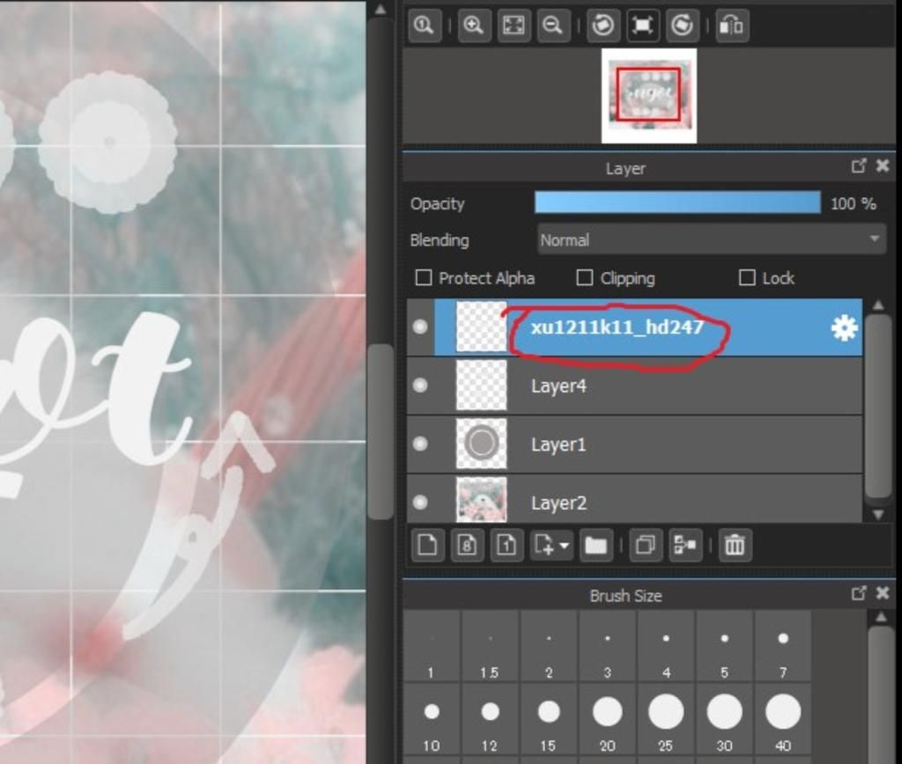Open the add special layer dropdown arrow
The image size is (902, 764).
click(565, 545)
